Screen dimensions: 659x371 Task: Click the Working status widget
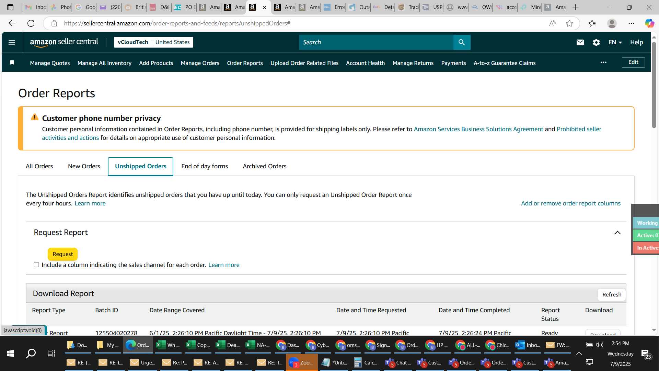pyautogui.click(x=647, y=223)
